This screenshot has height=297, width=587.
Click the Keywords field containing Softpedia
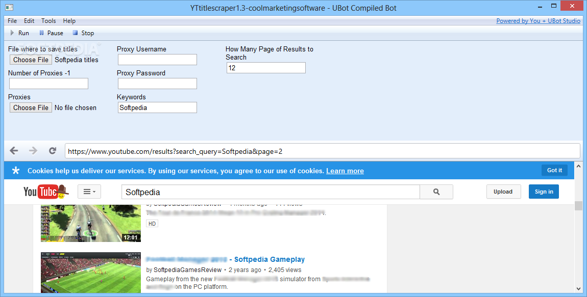[x=157, y=107]
